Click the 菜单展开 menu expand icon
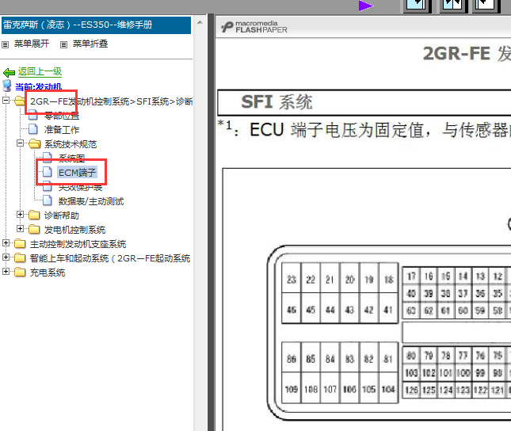Image resolution: width=511 pixels, height=431 pixels. click(x=6, y=44)
